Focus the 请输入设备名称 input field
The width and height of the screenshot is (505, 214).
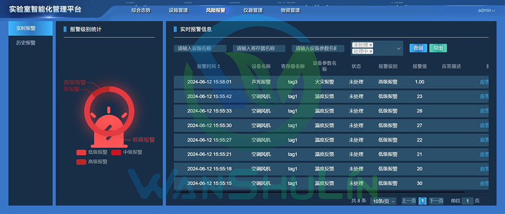pyautogui.click(x=200, y=49)
